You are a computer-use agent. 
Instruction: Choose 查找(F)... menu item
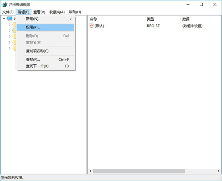(x=45, y=59)
